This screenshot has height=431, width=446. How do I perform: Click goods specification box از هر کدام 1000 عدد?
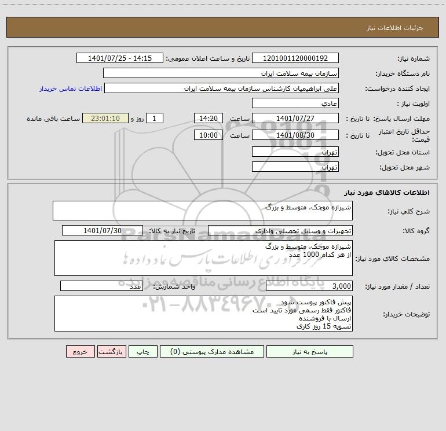[x=203, y=258]
